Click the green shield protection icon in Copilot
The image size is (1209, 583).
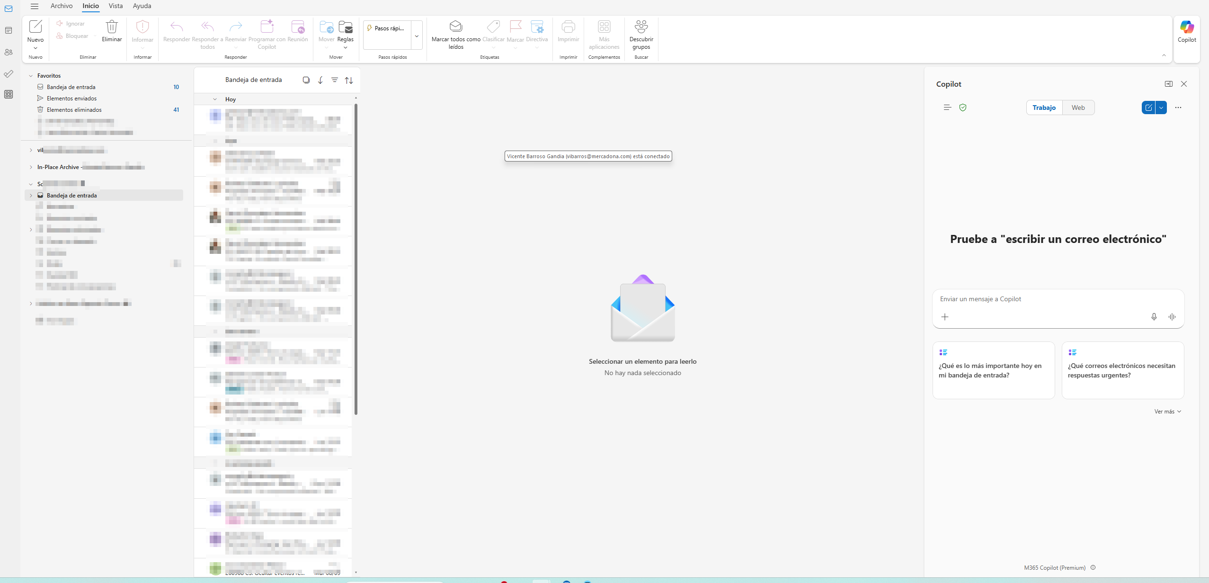[963, 108]
